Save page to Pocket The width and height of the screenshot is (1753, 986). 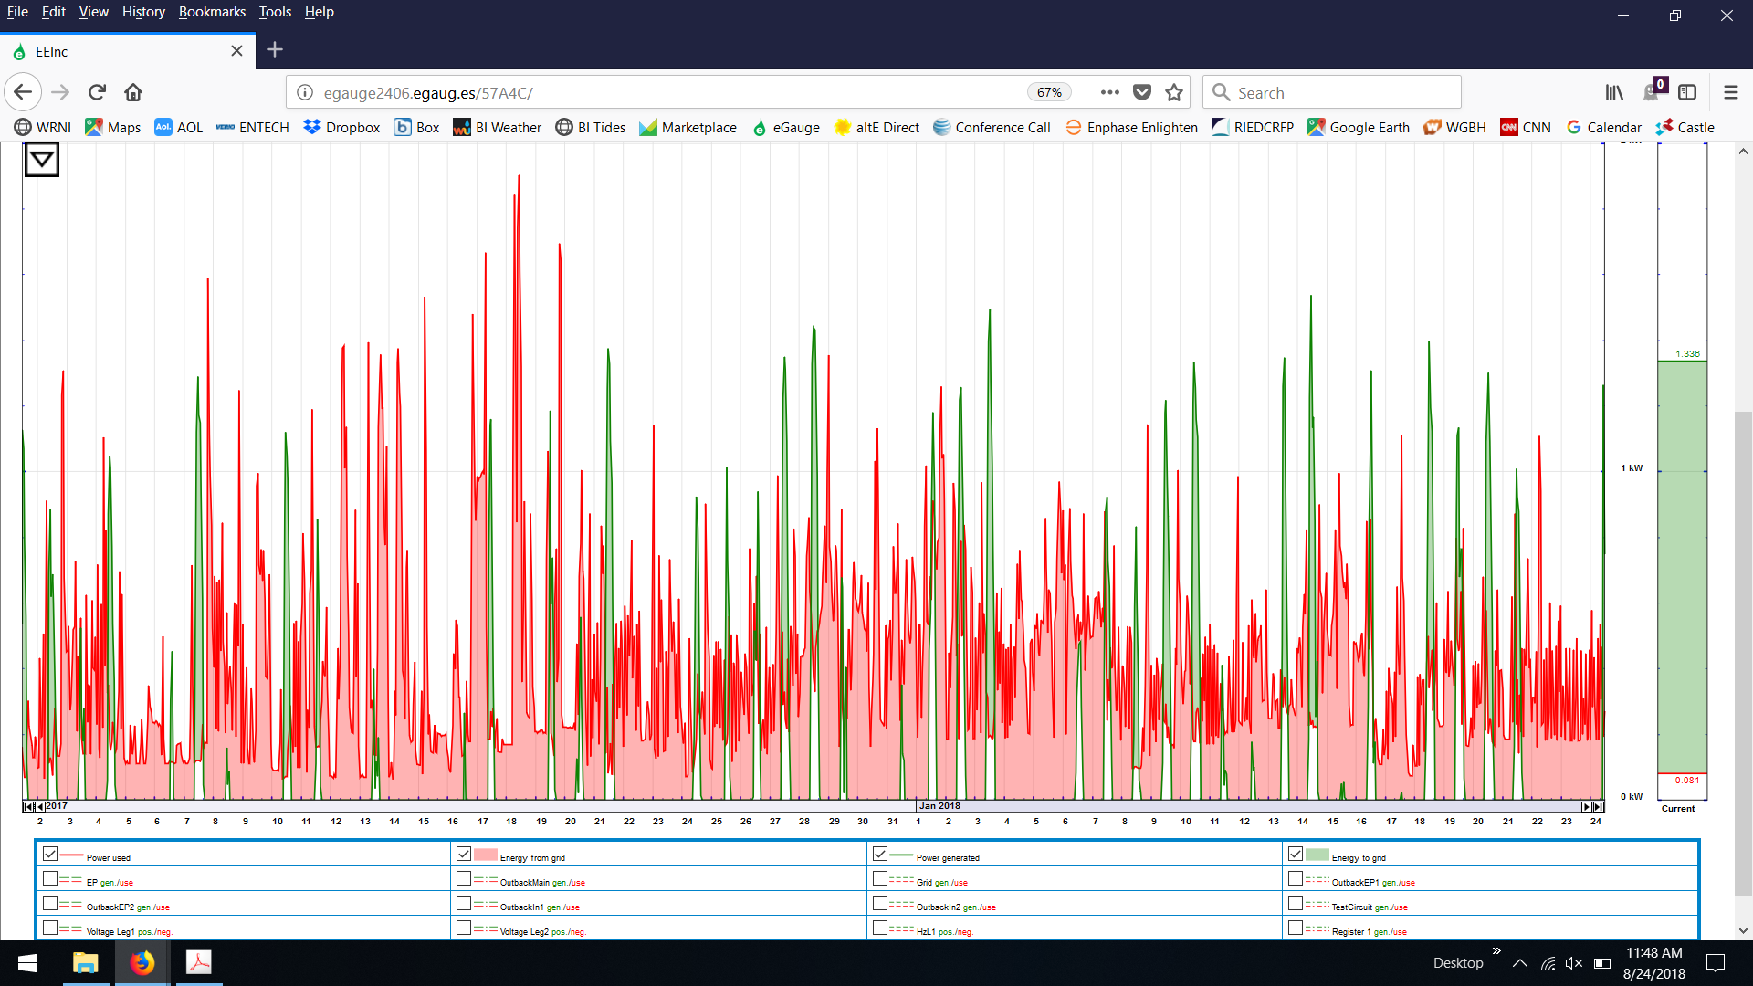(1142, 92)
